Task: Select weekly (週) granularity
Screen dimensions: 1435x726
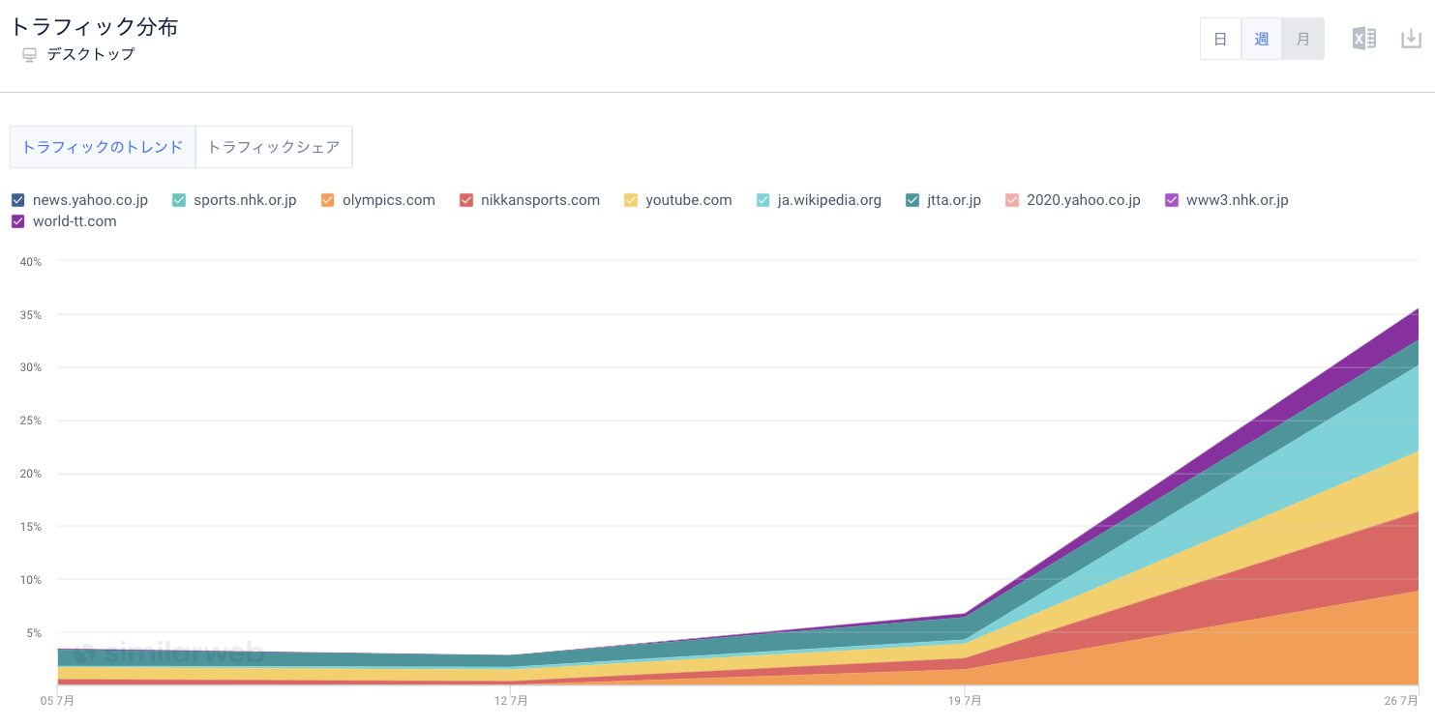Action: coord(1262,39)
